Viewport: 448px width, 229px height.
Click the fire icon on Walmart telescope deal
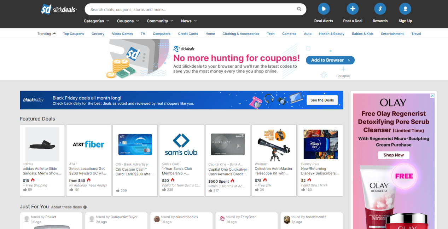click(265, 180)
